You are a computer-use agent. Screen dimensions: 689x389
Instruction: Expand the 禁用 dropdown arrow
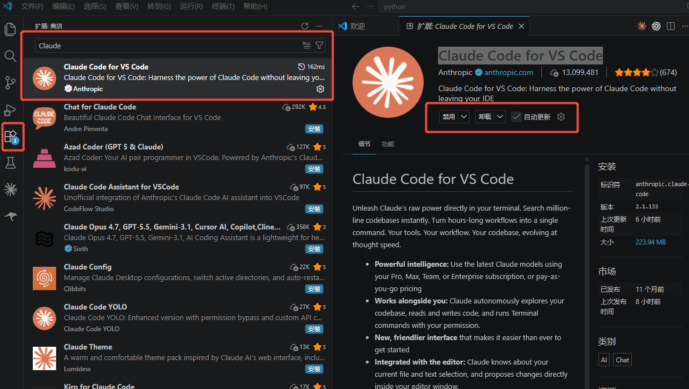pos(464,117)
